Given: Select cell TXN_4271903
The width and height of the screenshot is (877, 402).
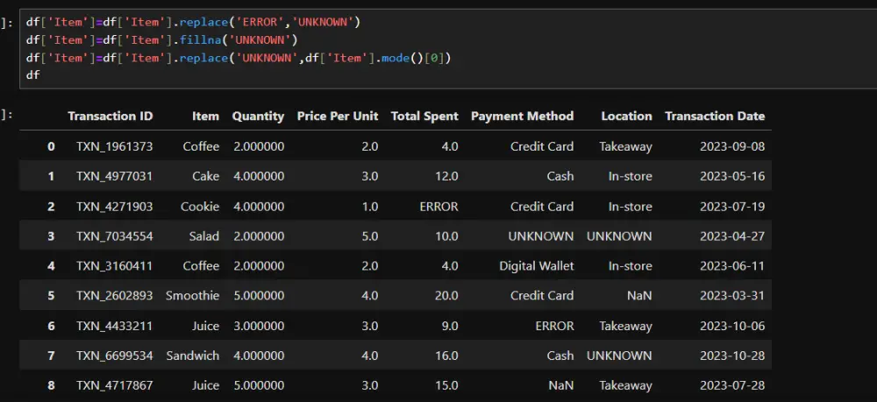Looking at the screenshot, I should (x=115, y=207).
